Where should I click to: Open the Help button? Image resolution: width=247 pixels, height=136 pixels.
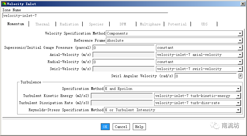pos(139,127)
